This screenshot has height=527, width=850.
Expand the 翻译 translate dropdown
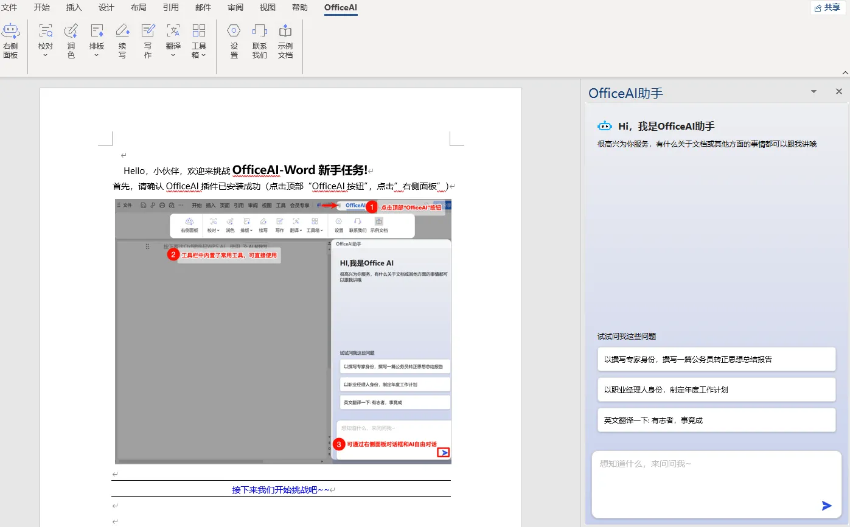pos(173,40)
